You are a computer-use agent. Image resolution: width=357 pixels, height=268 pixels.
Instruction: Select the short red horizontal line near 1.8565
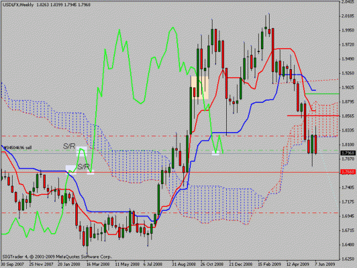313,116
